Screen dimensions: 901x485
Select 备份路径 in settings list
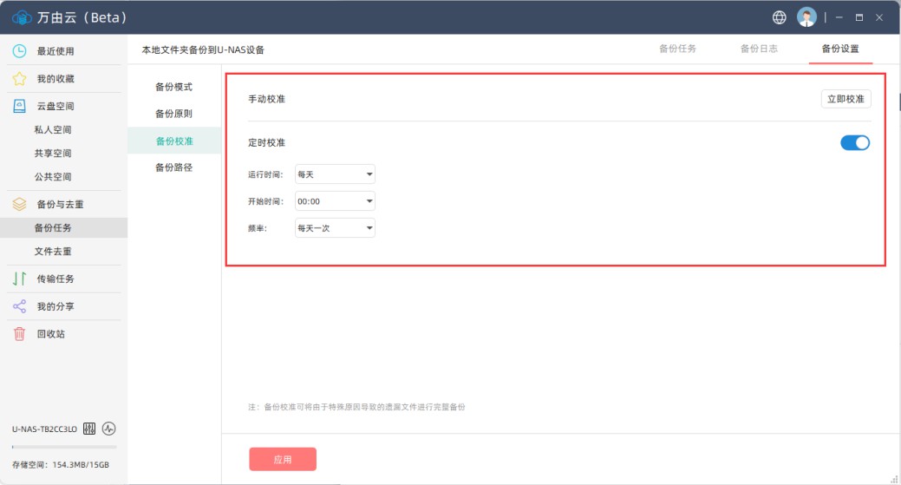tap(173, 167)
